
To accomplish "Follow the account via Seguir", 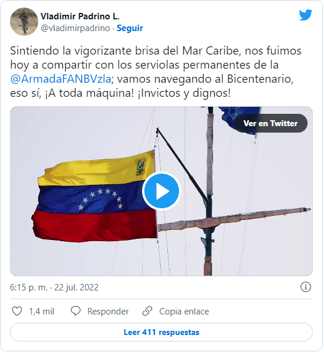I will [x=130, y=28].
